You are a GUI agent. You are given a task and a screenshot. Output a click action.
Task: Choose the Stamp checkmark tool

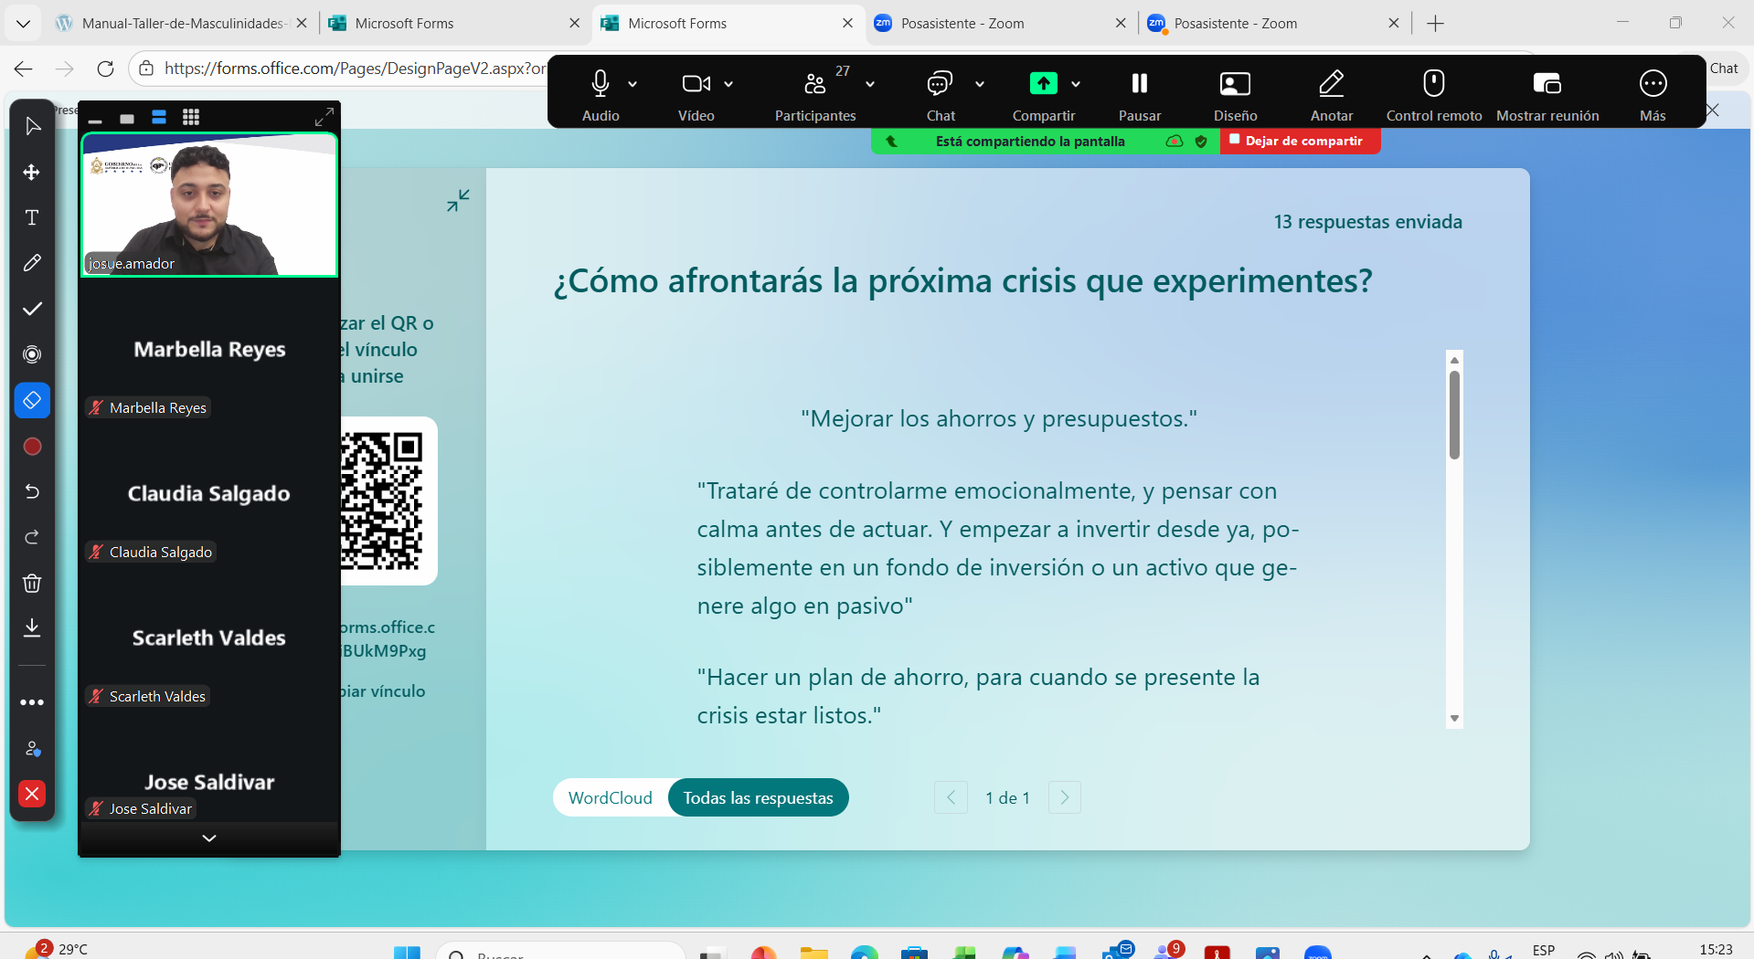(x=32, y=309)
